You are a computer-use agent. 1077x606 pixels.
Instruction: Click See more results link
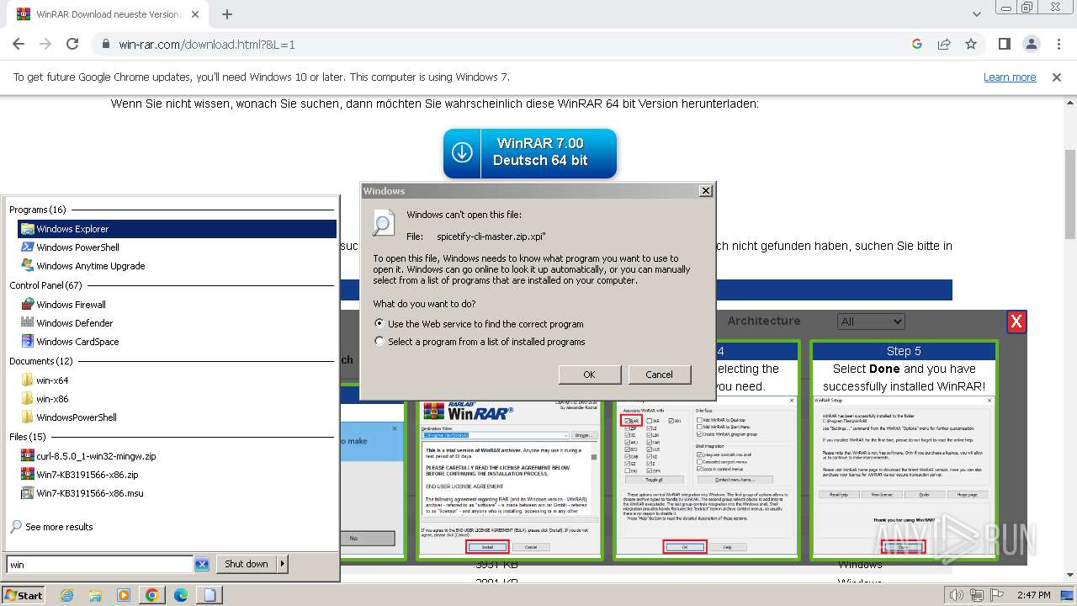coord(59,527)
